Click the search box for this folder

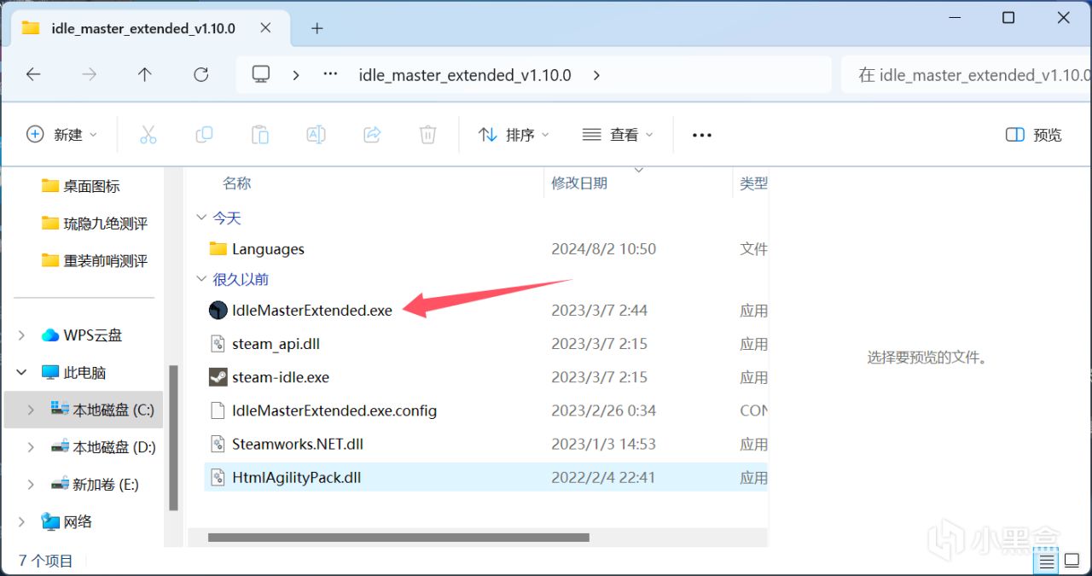tap(966, 75)
